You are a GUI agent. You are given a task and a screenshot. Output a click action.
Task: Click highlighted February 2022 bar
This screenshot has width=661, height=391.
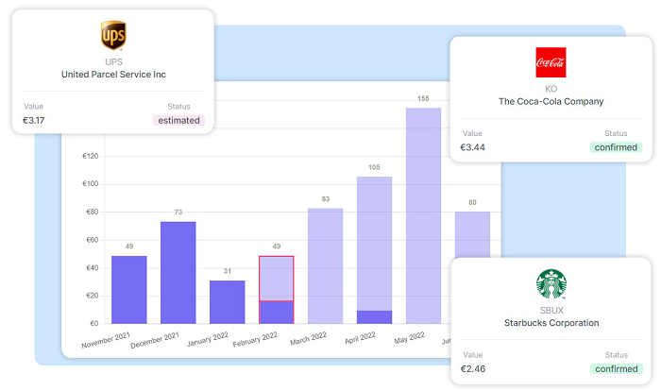(277, 289)
